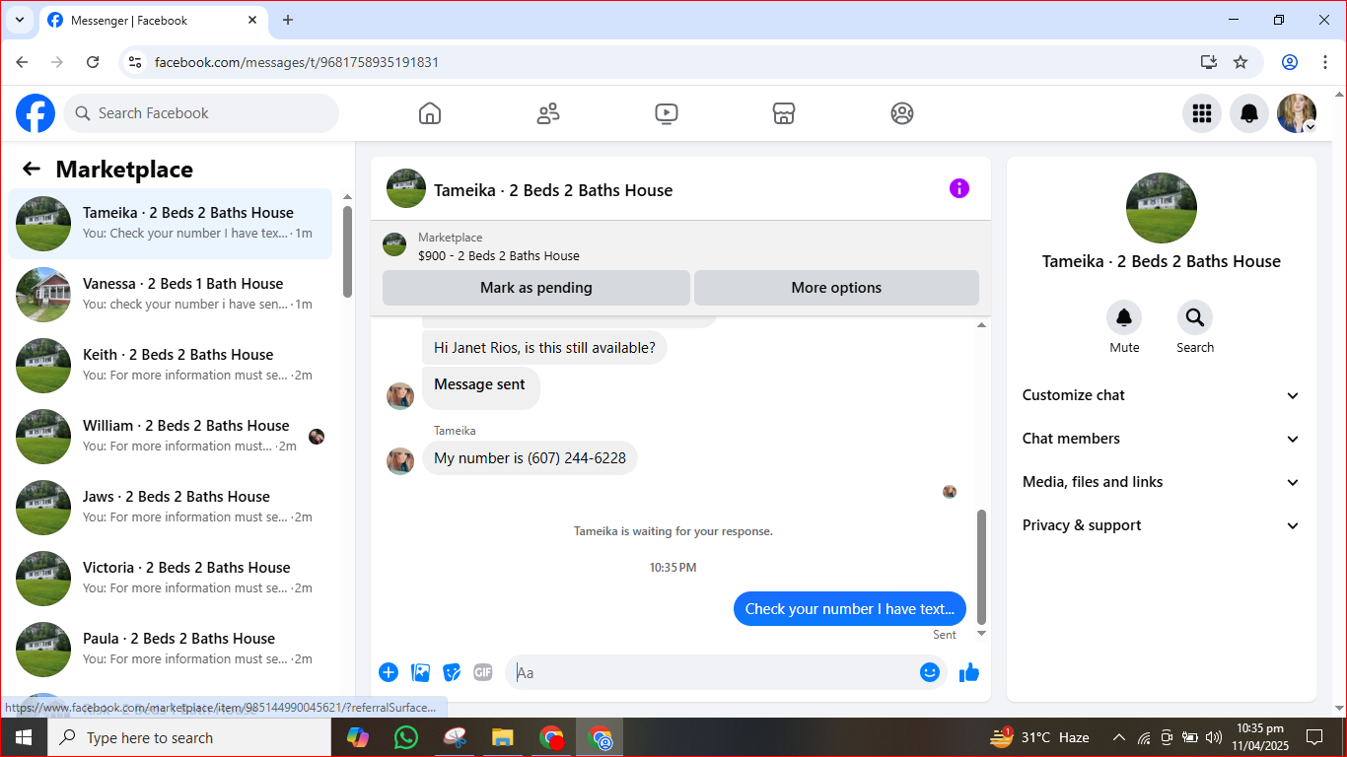Open Chrome profile icon
This screenshot has width=1347, height=757.
[x=1290, y=62]
